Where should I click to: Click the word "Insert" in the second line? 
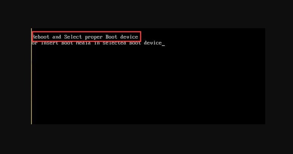point(49,43)
